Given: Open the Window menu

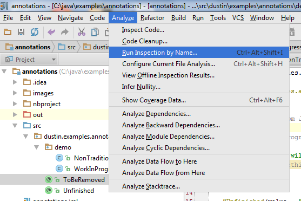Looking at the screenshot, I should coord(262,18).
